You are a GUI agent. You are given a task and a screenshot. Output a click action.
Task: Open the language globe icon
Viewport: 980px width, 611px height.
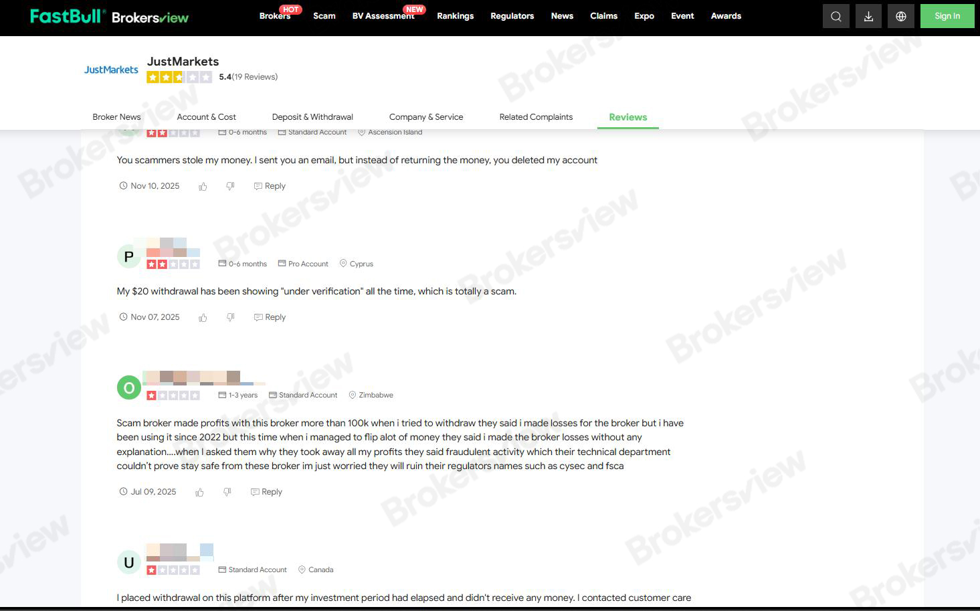click(901, 16)
